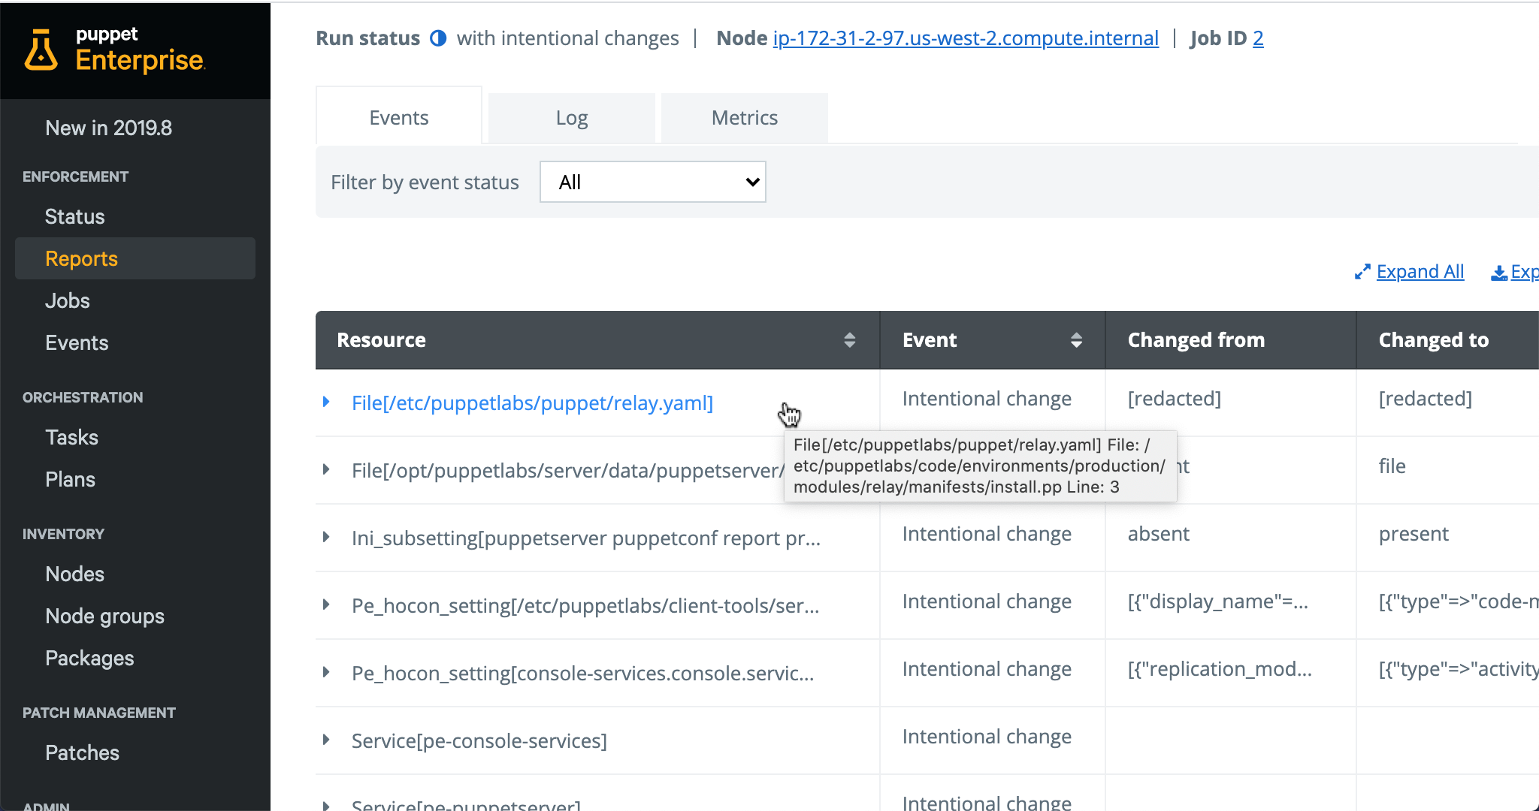Open Jobs in the sidebar
Image resolution: width=1539 pixels, height=811 pixels.
tap(67, 300)
